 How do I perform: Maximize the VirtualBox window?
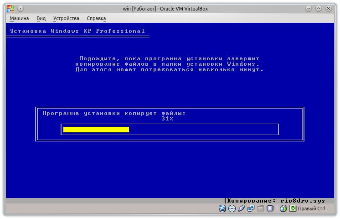pyautogui.click(x=319, y=9)
